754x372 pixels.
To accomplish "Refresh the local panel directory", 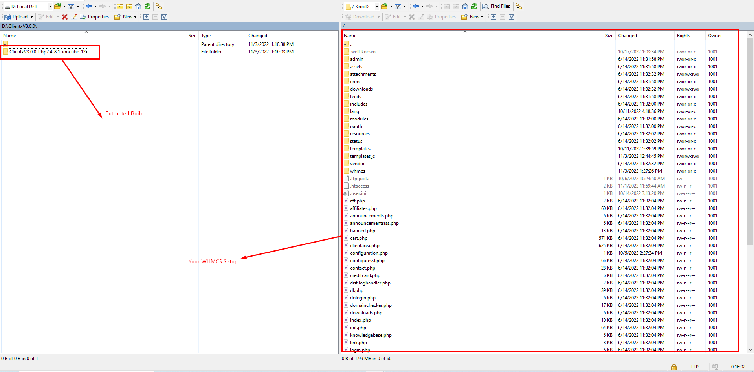I will point(147,6).
